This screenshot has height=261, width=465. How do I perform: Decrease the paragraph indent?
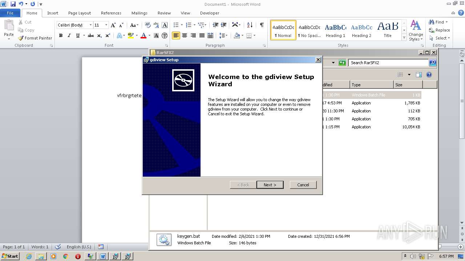pos(215,25)
